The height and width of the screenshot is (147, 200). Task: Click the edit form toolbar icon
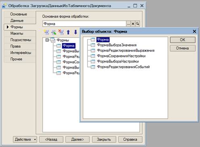click(54, 32)
